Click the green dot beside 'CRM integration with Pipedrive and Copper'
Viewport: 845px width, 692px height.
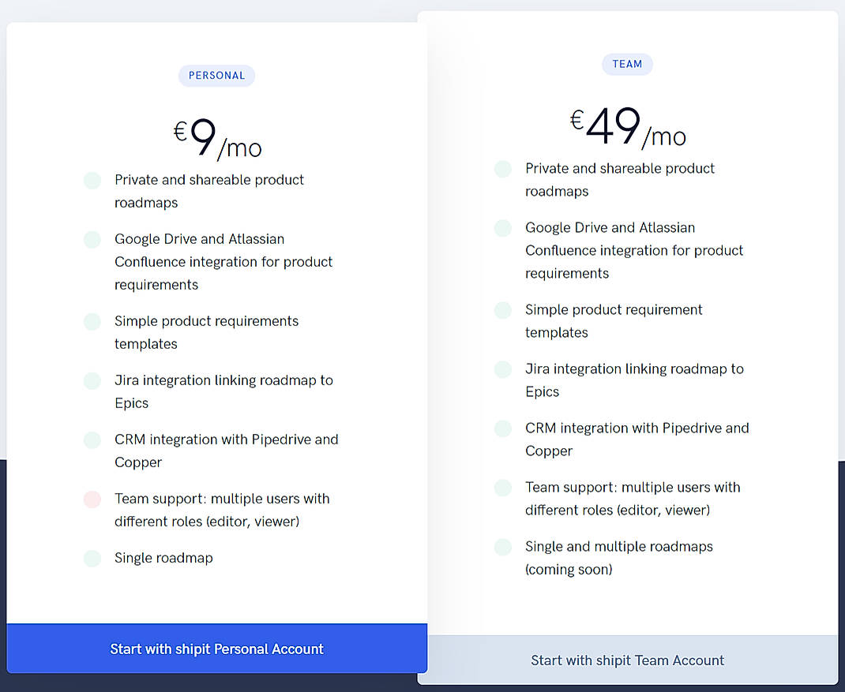coord(92,440)
